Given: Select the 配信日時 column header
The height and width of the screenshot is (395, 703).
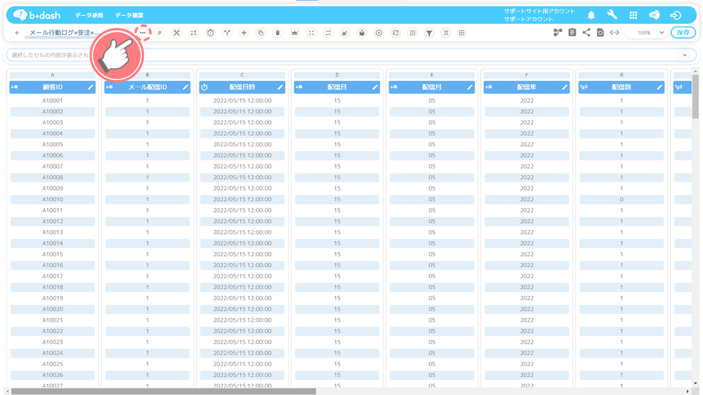Looking at the screenshot, I should pyautogui.click(x=242, y=87).
